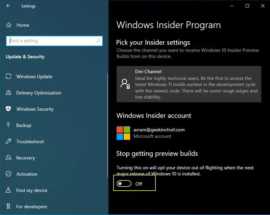Go to Backup settings
The height and width of the screenshot is (215, 270).
tap(24, 125)
